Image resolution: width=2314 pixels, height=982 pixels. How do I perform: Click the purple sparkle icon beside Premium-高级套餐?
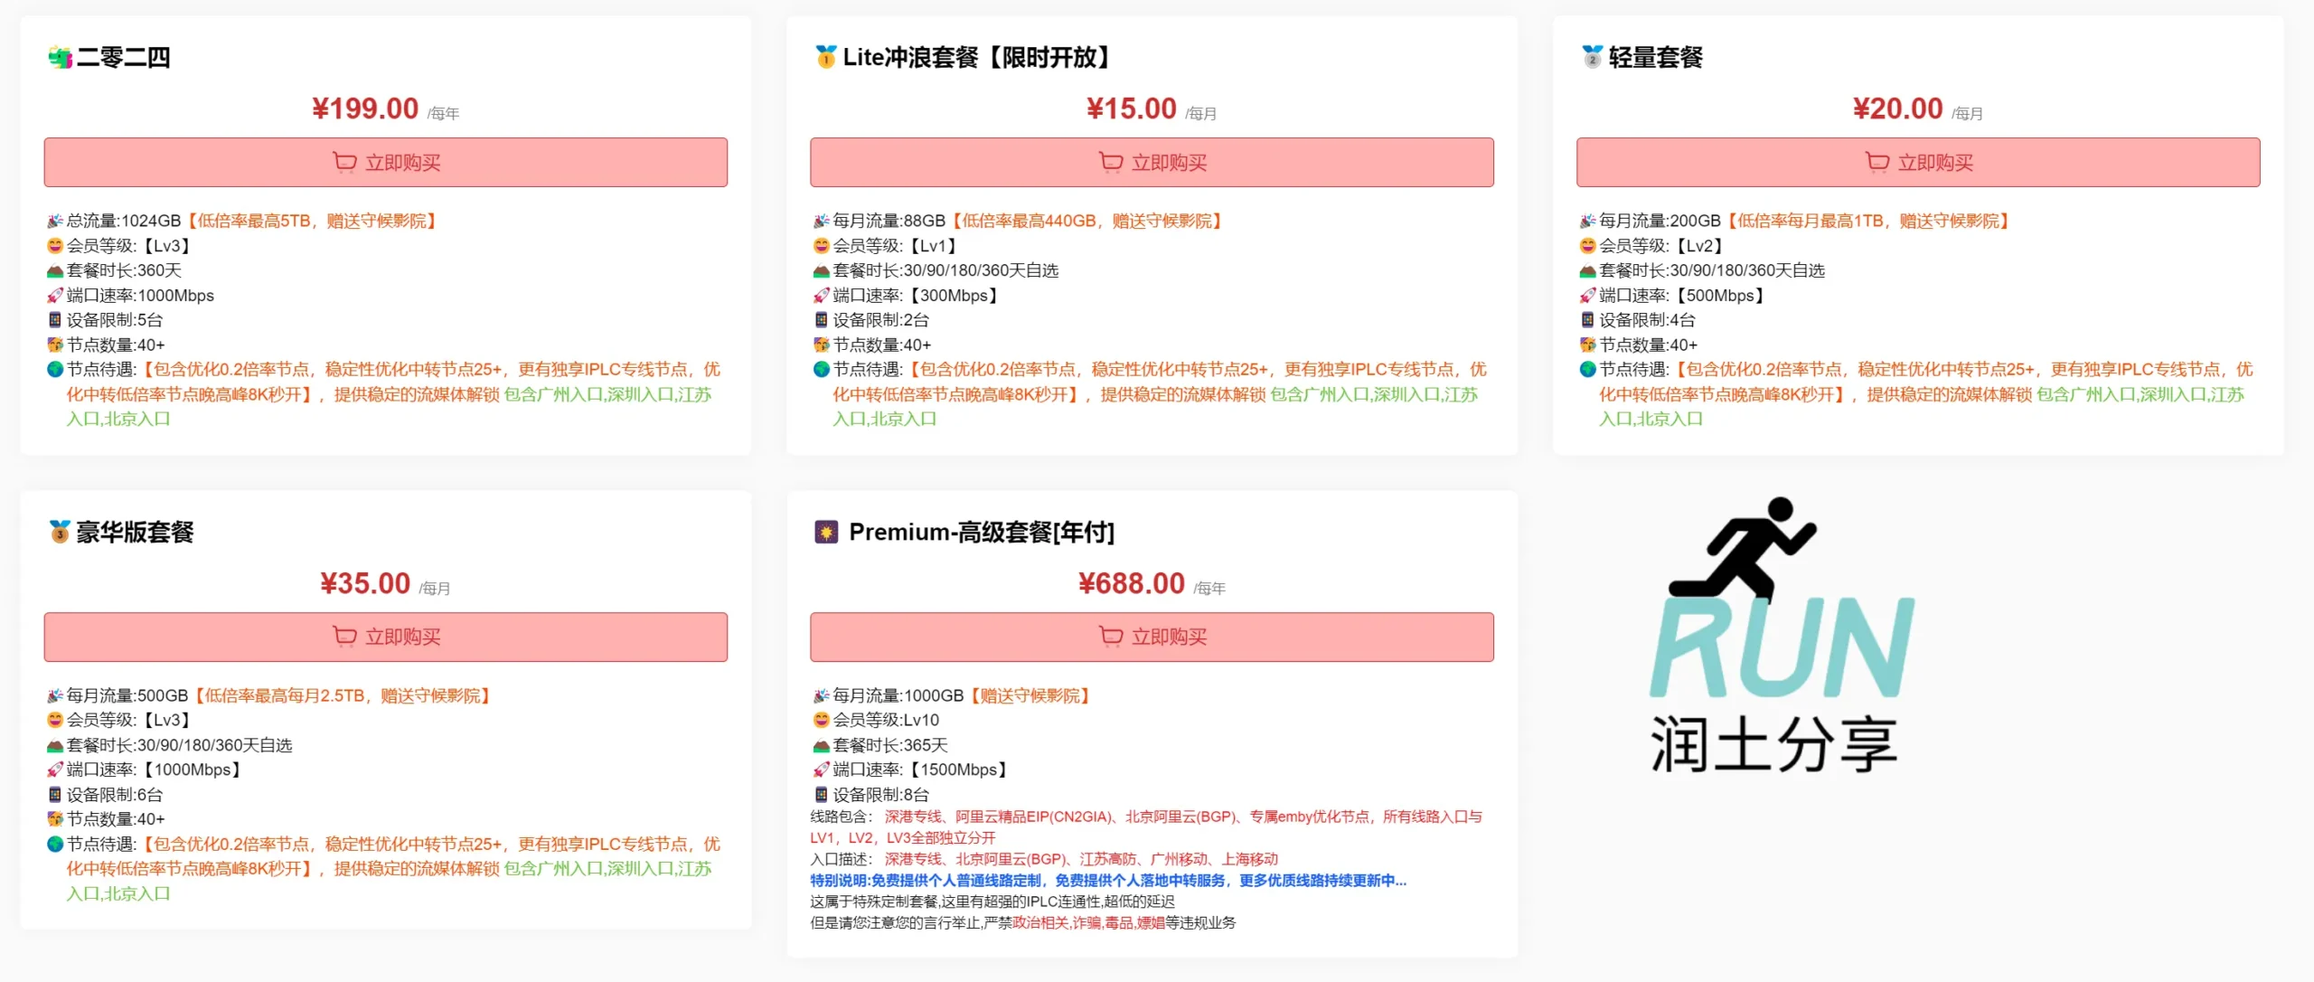click(826, 532)
